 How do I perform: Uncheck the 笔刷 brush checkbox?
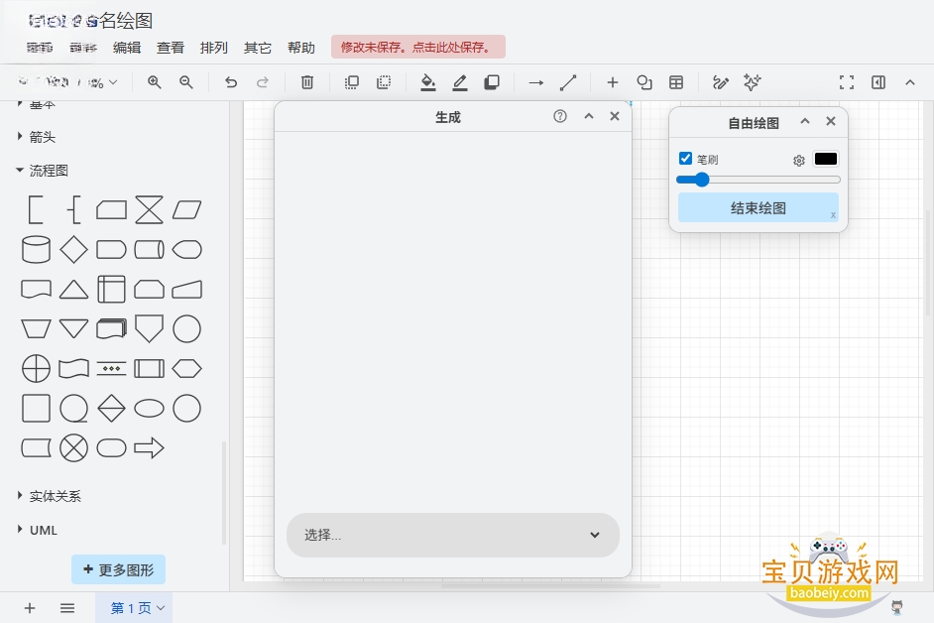click(x=685, y=159)
